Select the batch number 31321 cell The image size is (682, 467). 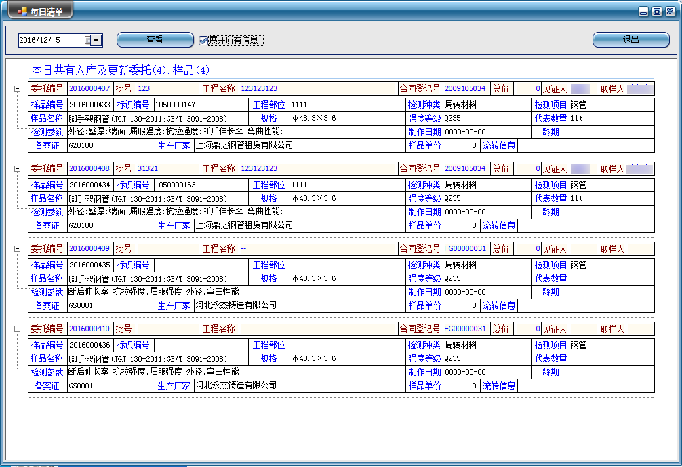148,169
